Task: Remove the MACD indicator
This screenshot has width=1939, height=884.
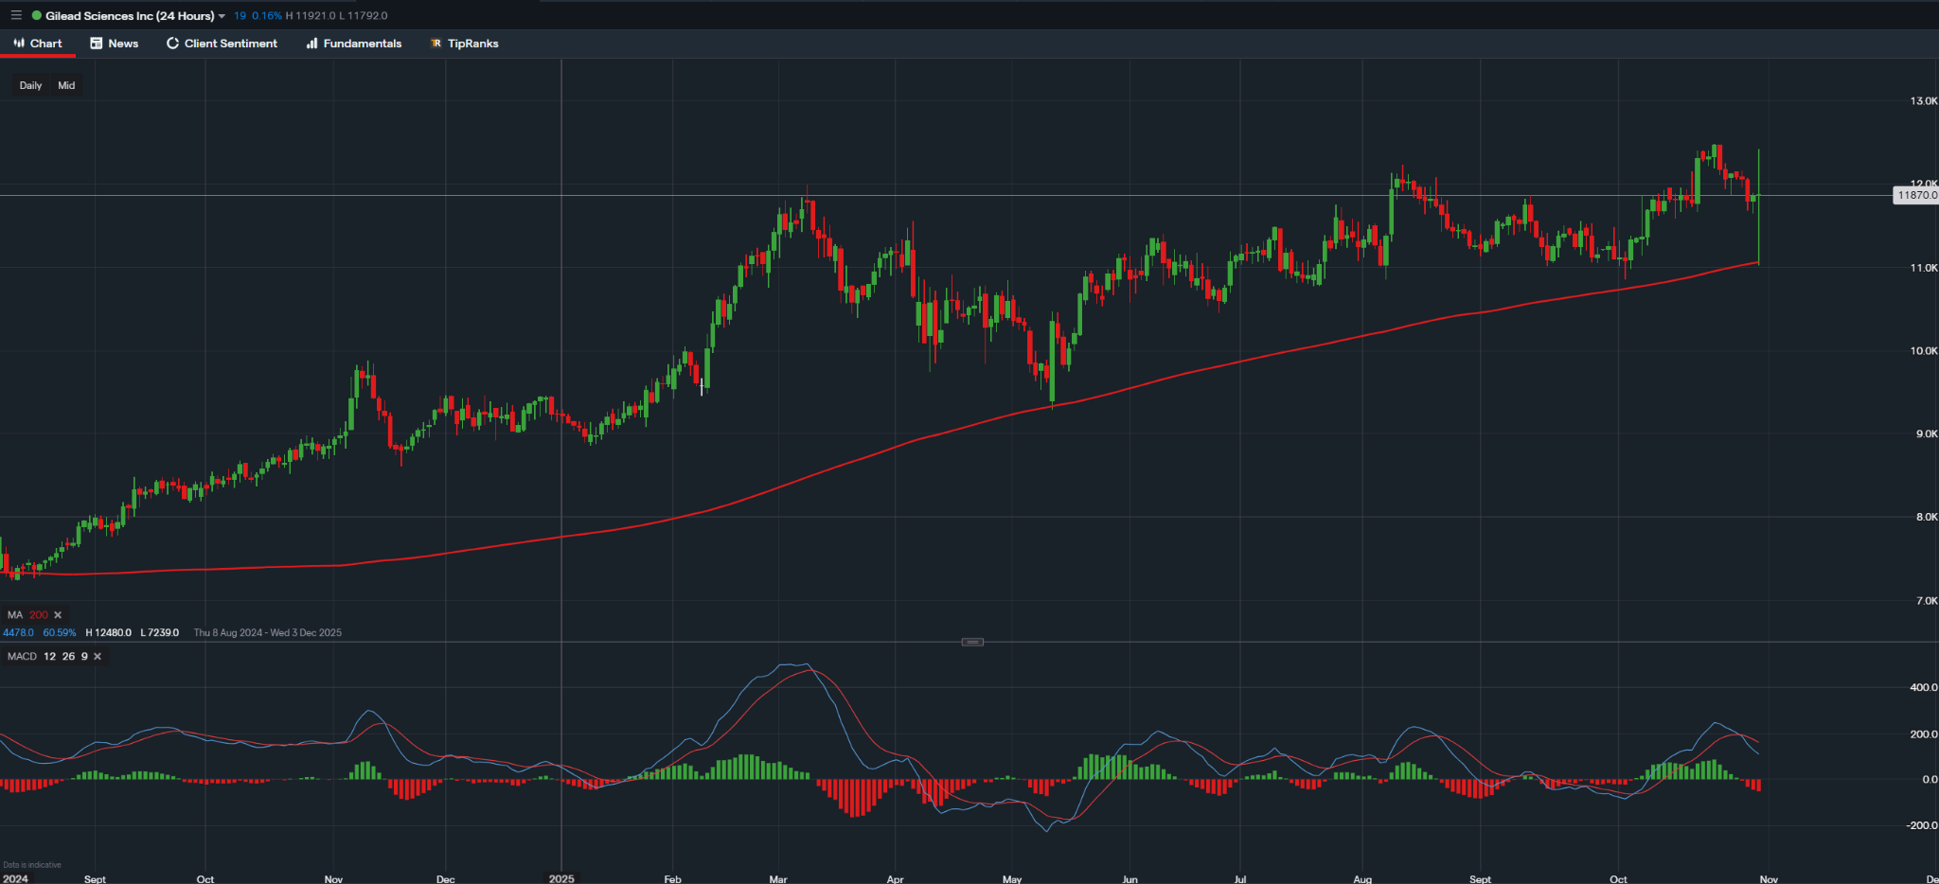Action: pyautogui.click(x=97, y=656)
